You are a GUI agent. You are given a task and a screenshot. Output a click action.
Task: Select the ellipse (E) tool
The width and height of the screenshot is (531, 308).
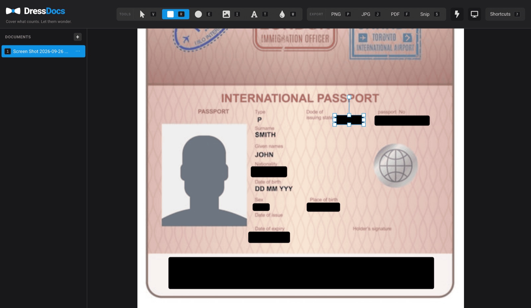pyautogui.click(x=203, y=14)
